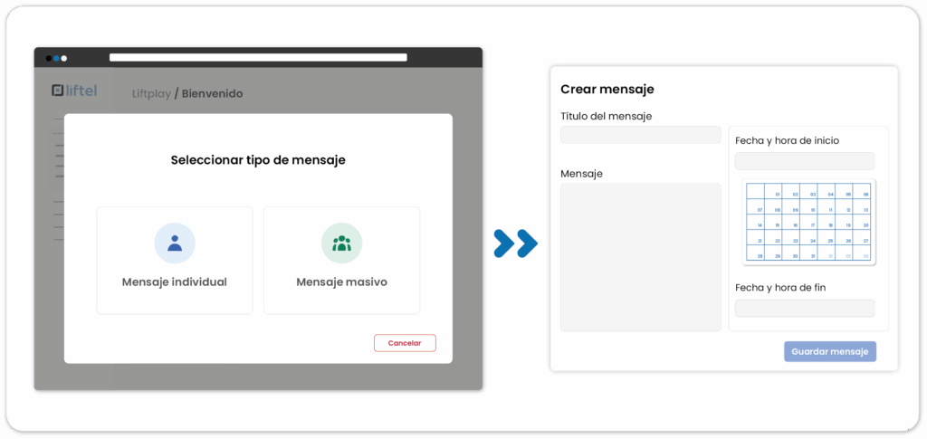Click the white browser window dot
The image size is (927, 439).
coord(64,59)
